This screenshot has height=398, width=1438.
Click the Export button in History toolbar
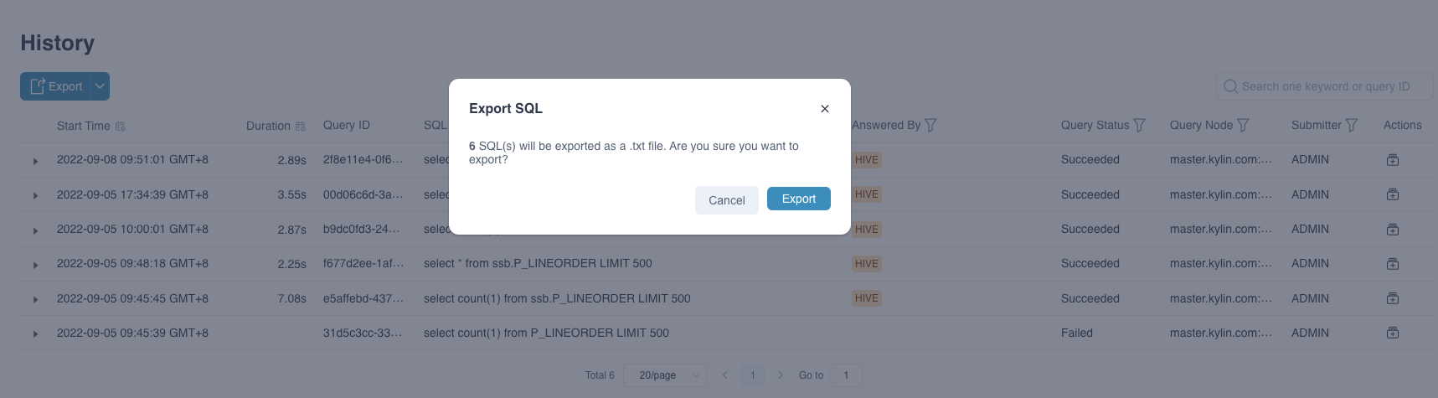(x=56, y=86)
